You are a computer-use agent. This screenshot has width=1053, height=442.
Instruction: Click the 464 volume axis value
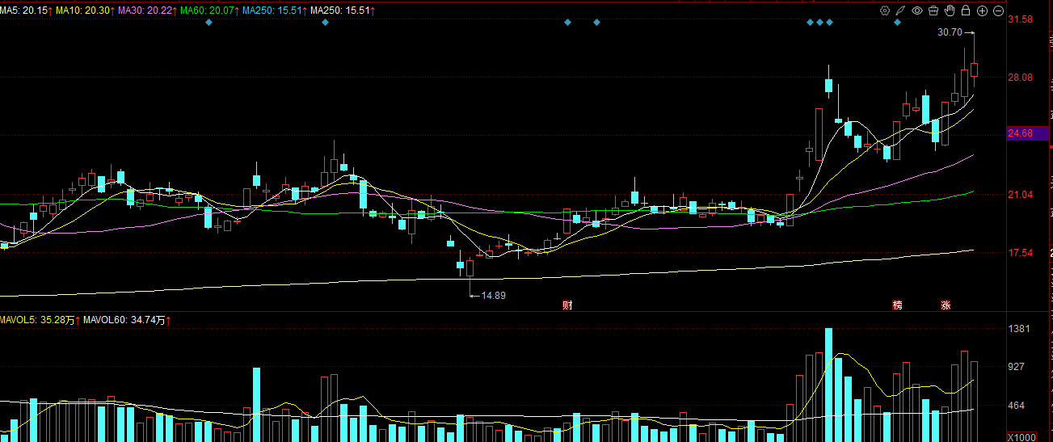click(1017, 405)
